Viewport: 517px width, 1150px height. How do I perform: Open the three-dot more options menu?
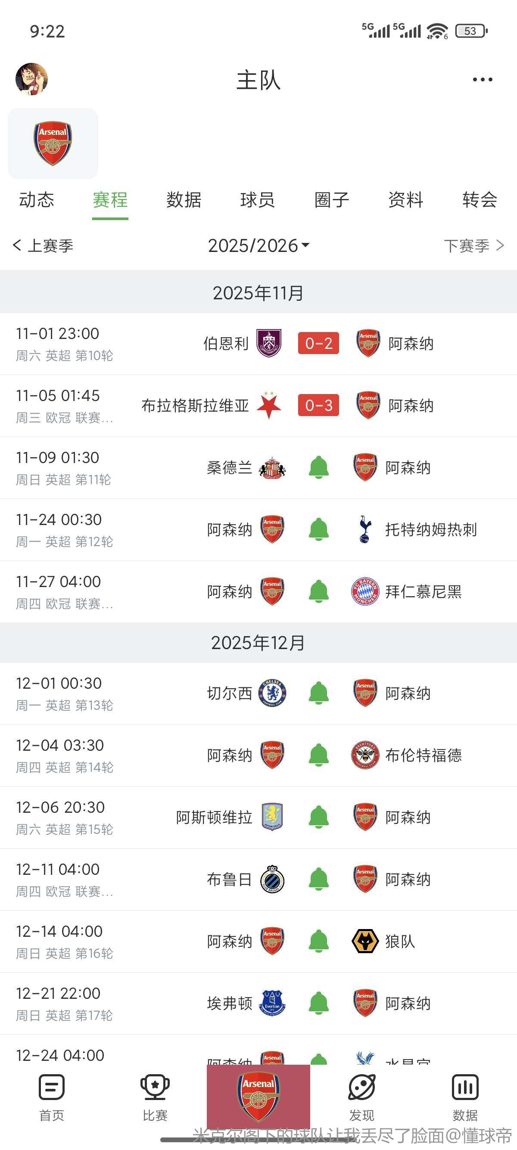pos(482,80)
